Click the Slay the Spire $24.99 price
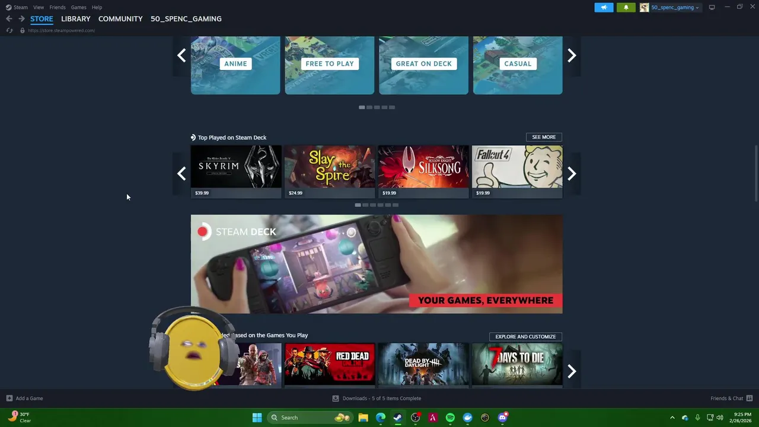 pyautogui.click(x=295, y=193)
